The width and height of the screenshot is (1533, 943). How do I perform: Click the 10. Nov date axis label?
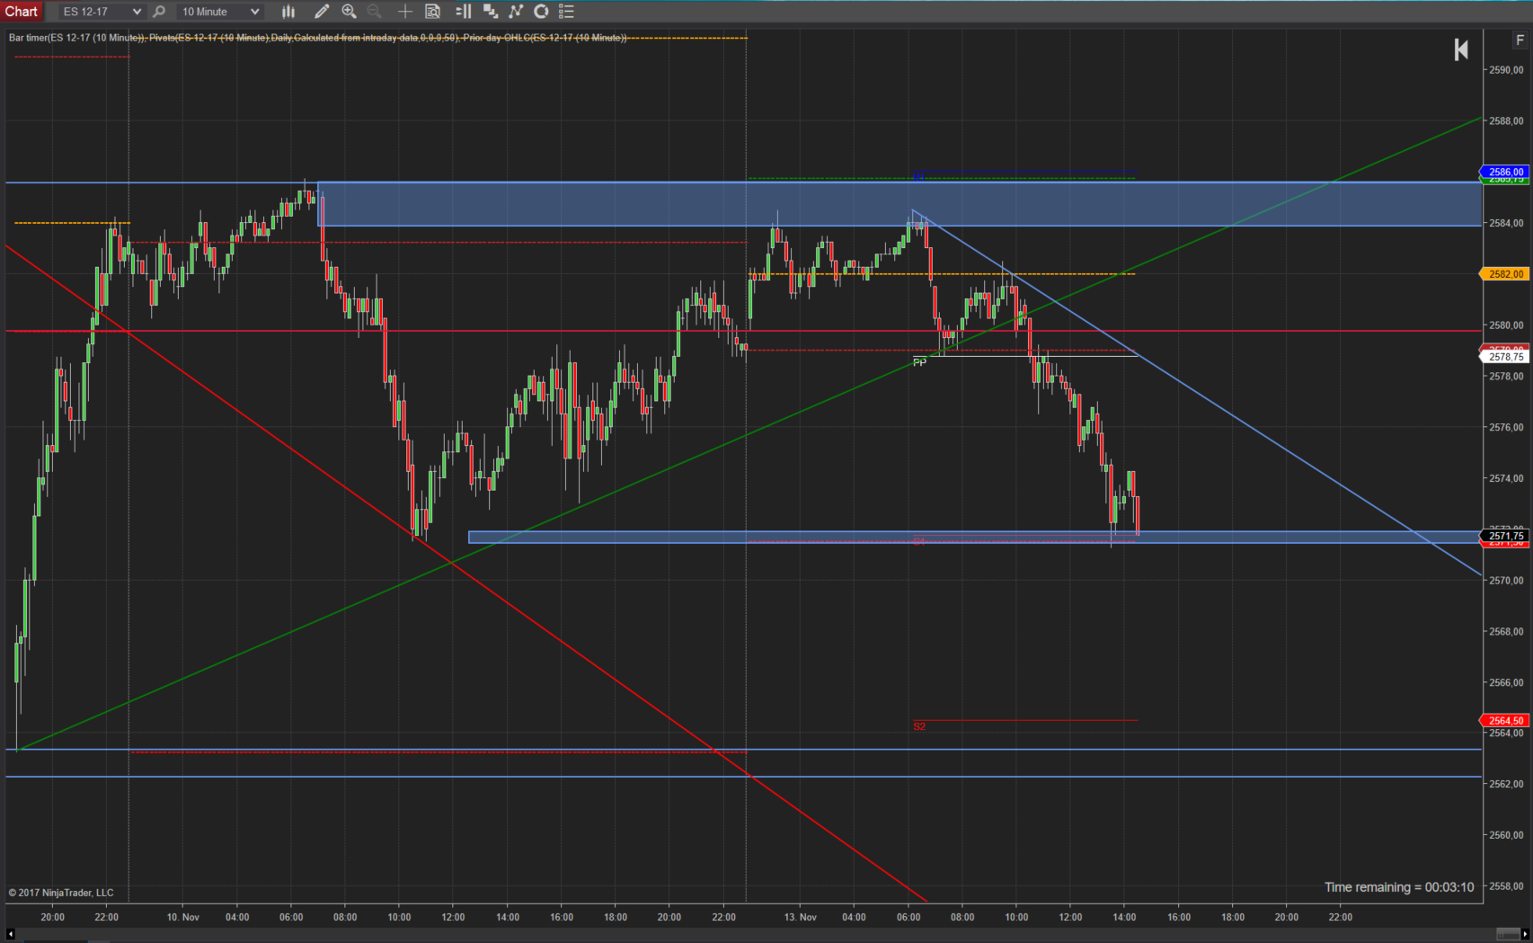(x=183, y=917)
